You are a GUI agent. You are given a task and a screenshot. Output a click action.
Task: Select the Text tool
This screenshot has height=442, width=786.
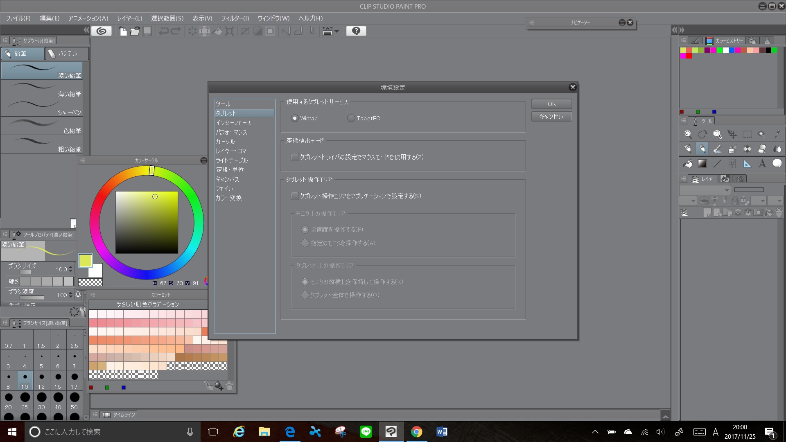(762, 164)
